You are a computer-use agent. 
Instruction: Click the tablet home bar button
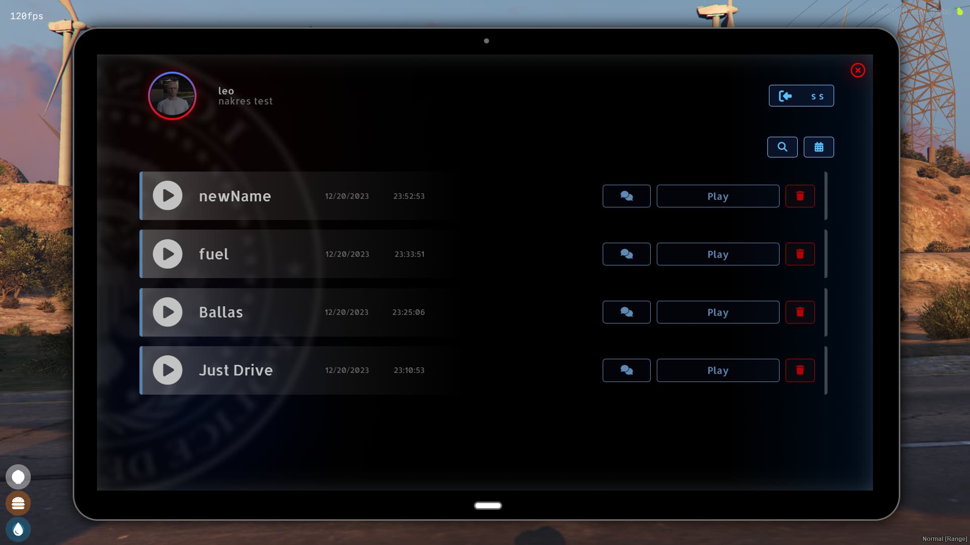[x=488, y=505]
